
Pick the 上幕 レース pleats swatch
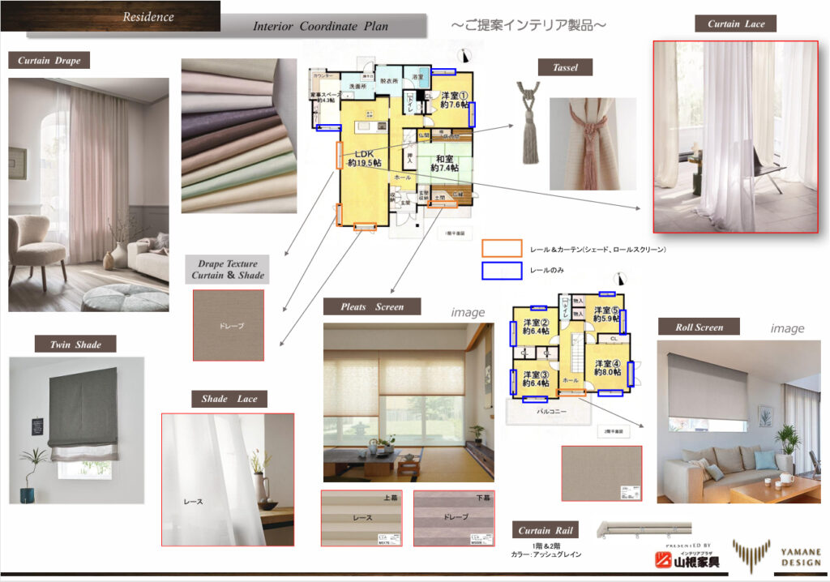coord(364,517)
